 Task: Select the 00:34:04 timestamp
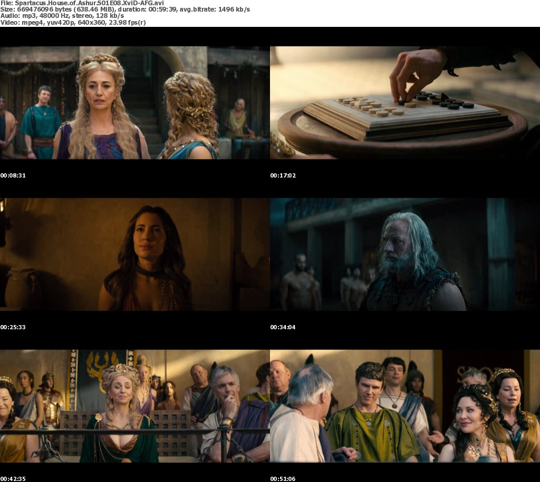coord(283,327)
